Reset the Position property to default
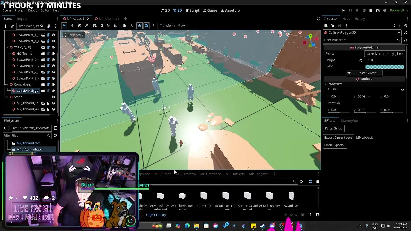Screen dimensions: 411x231 coord(402,90)
